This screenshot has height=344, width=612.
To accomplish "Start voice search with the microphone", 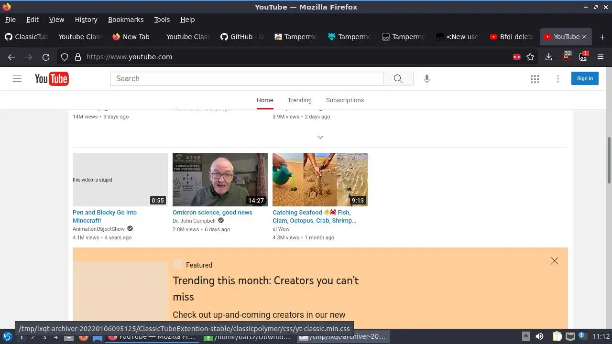I will pos(427,79).
